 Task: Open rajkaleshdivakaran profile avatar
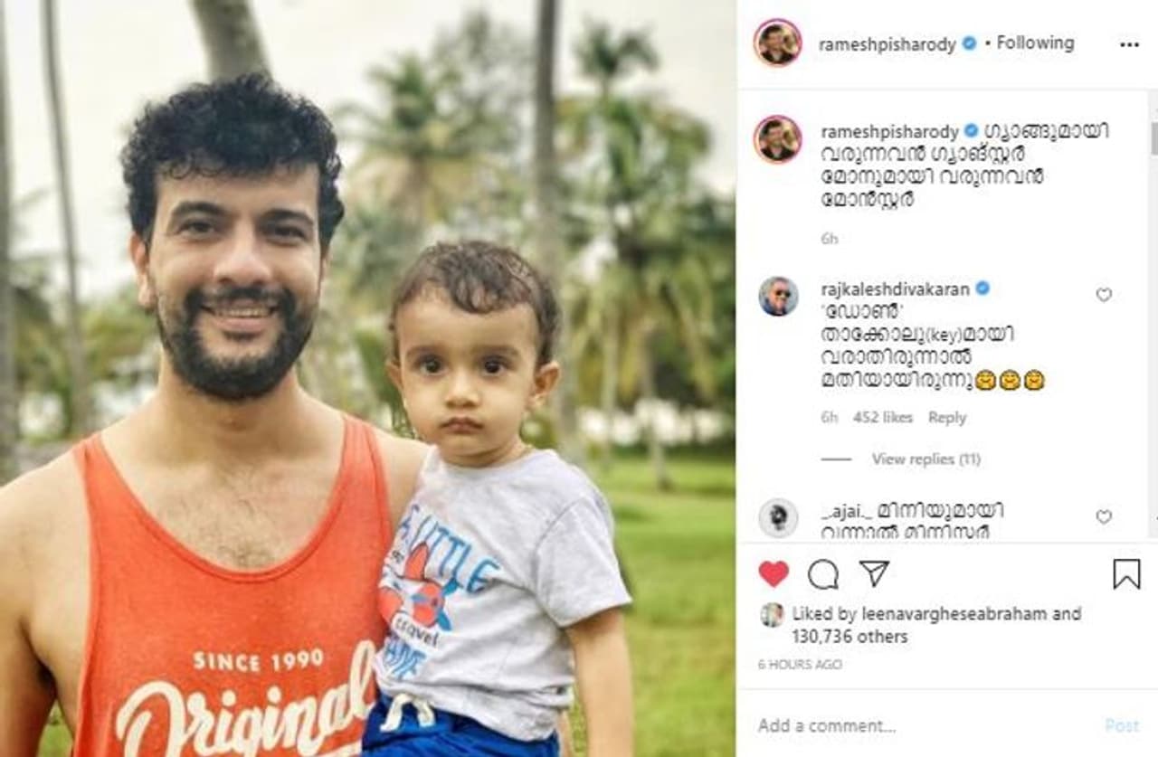(778, 297)
